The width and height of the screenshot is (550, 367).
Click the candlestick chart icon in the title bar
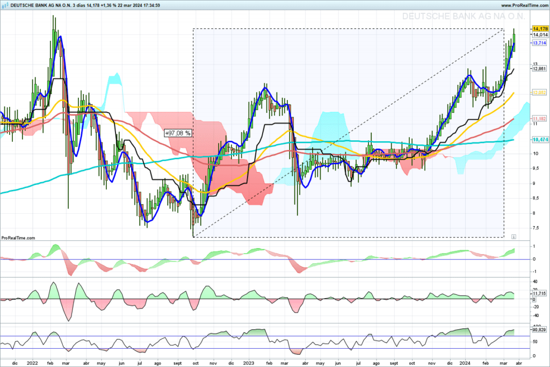[5, 5]
